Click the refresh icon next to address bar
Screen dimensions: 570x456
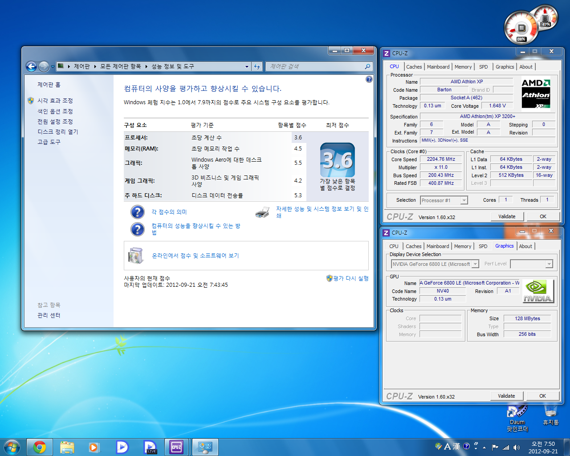(x=257, y=66)
